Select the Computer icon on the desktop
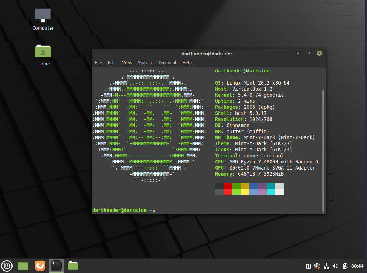This screenshot has height=273, width=367. [43, 18]
